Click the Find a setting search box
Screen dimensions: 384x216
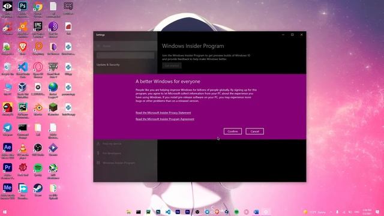coord(125,55)
